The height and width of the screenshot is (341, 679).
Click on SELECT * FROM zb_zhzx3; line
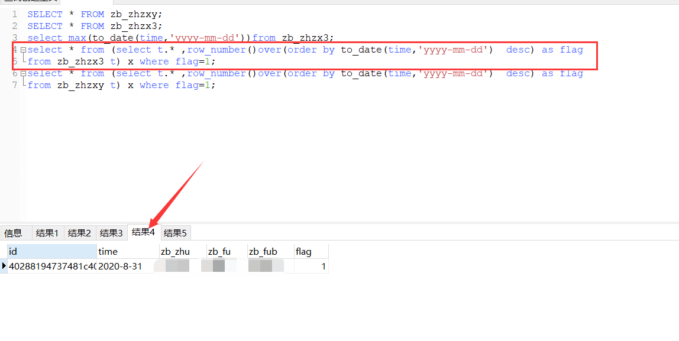point(95,26)
